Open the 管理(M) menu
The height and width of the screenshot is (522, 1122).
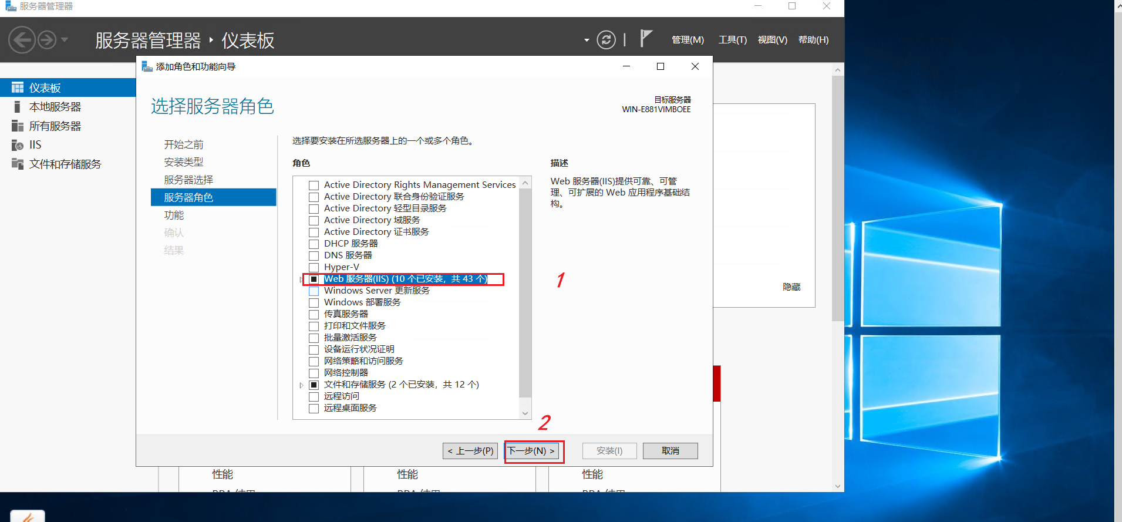688,40
